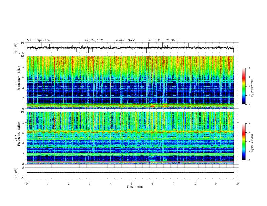Click the lower ch.2 PSD color bar

tap(244, 142)
